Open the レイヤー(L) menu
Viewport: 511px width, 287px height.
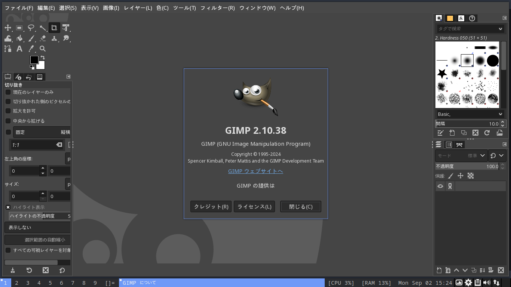tap(138, 8)
